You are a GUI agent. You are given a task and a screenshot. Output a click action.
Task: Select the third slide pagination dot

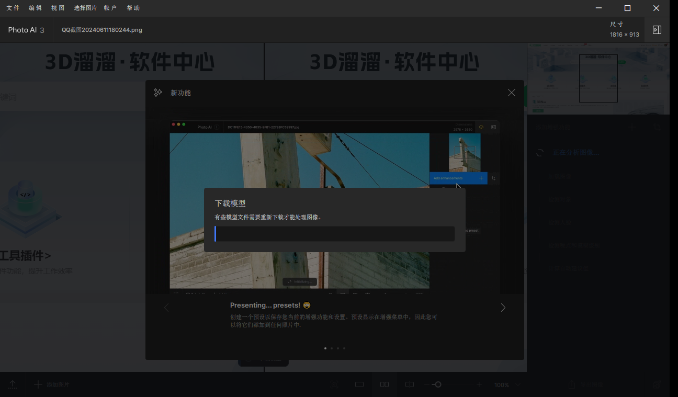coord(338,348)
